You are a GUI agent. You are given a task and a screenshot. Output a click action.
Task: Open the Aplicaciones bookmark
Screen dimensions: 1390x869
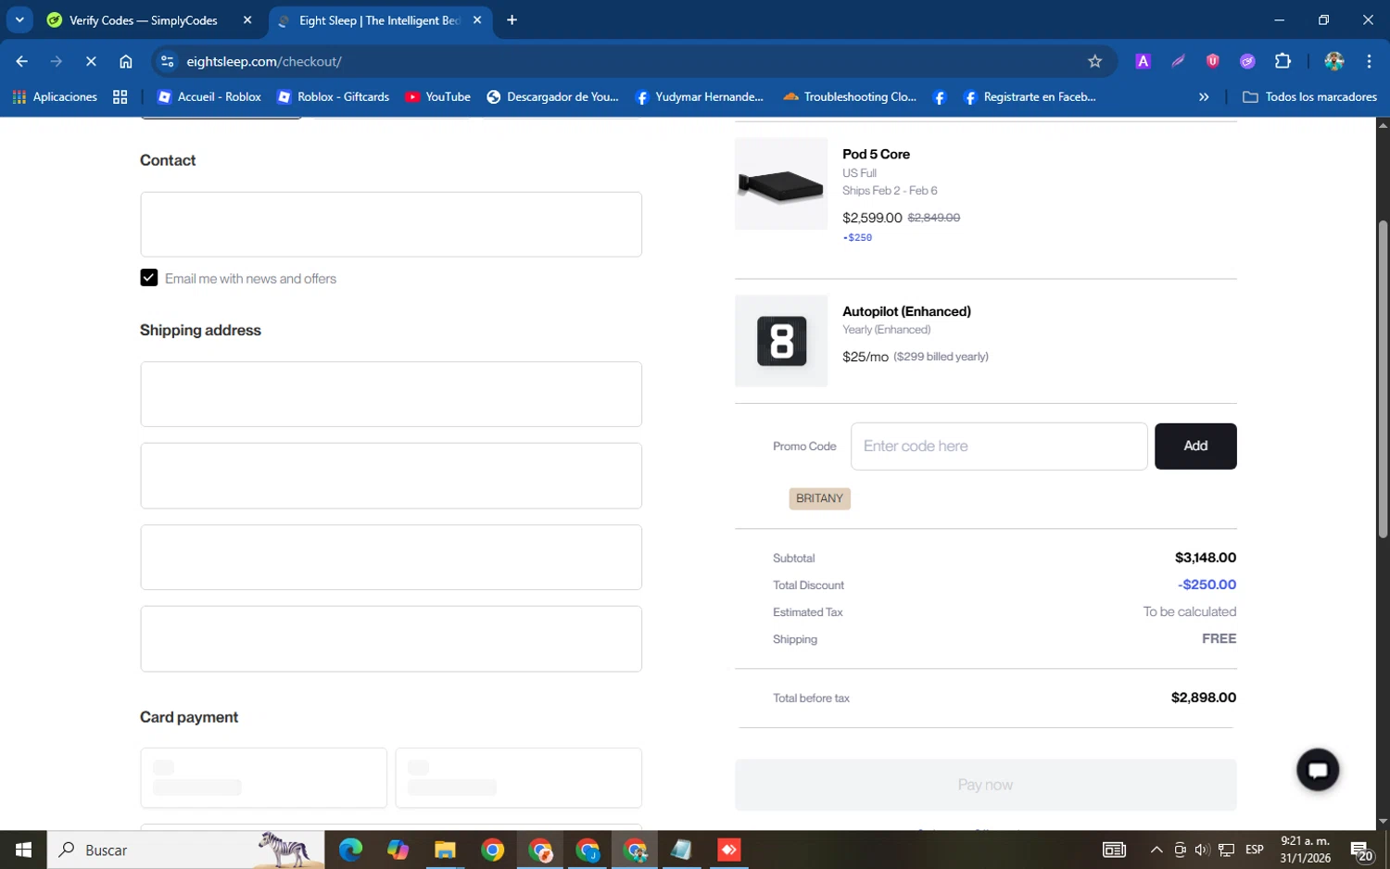pyautogui.click(x=55, y=96)
